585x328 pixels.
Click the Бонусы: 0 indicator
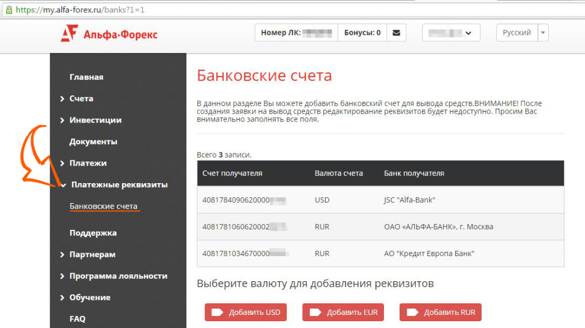tap(362, 33)
